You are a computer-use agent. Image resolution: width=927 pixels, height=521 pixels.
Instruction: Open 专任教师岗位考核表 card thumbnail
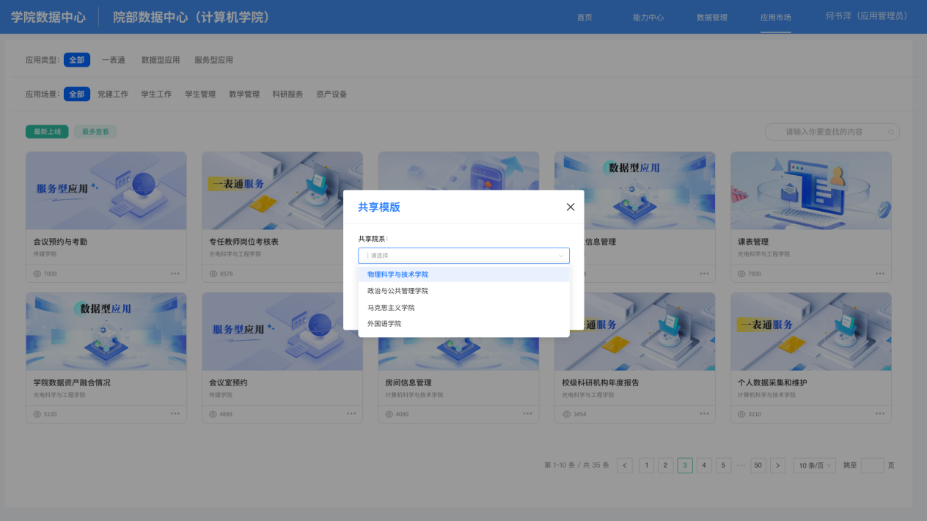[282, 191]
